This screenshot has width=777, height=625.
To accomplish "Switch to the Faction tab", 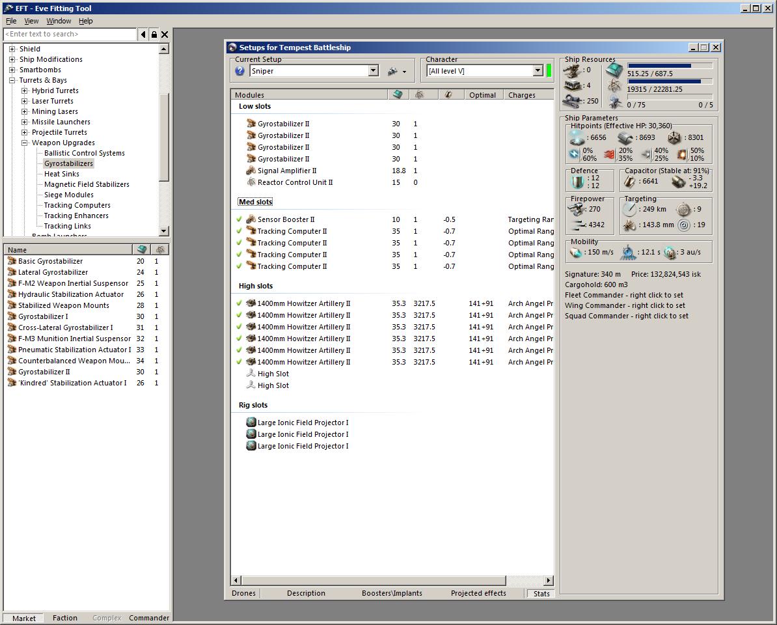I will [x=65, y=618].
